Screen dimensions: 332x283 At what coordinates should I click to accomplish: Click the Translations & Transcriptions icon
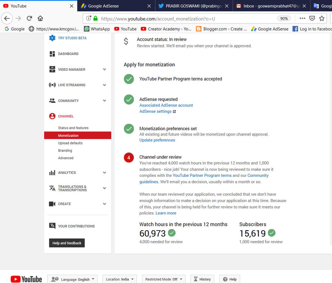(x=52, y=188)
